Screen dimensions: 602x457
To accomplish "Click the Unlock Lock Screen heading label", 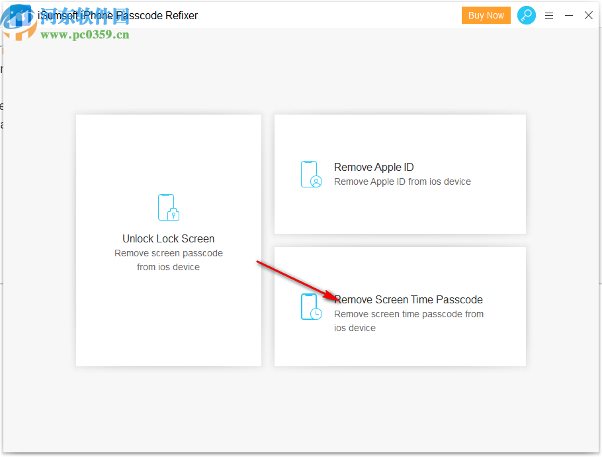I will (x=168, y=238).
